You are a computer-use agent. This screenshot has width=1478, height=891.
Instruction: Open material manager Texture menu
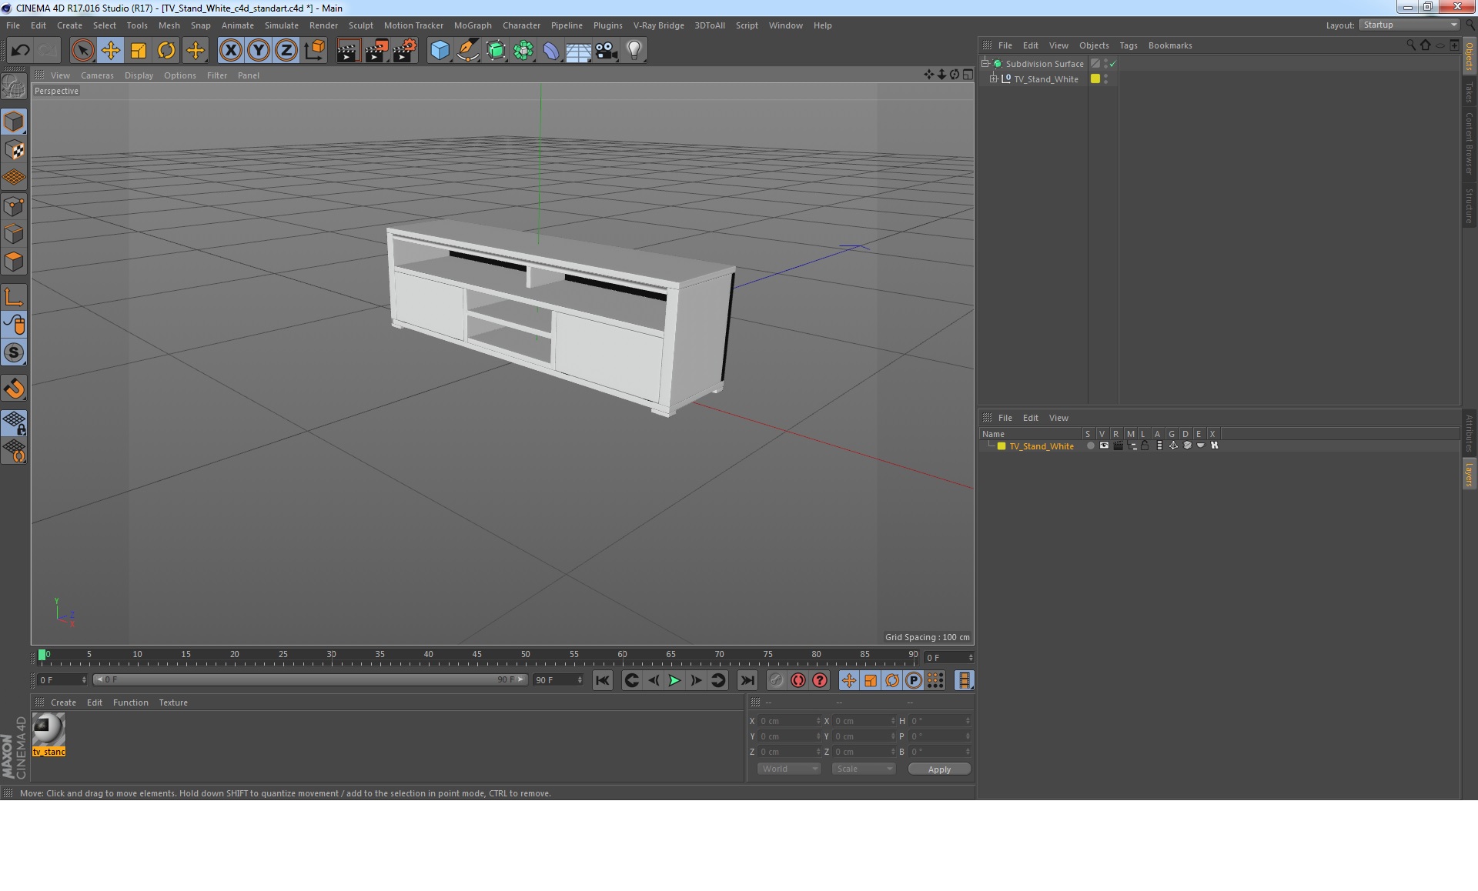172,702
